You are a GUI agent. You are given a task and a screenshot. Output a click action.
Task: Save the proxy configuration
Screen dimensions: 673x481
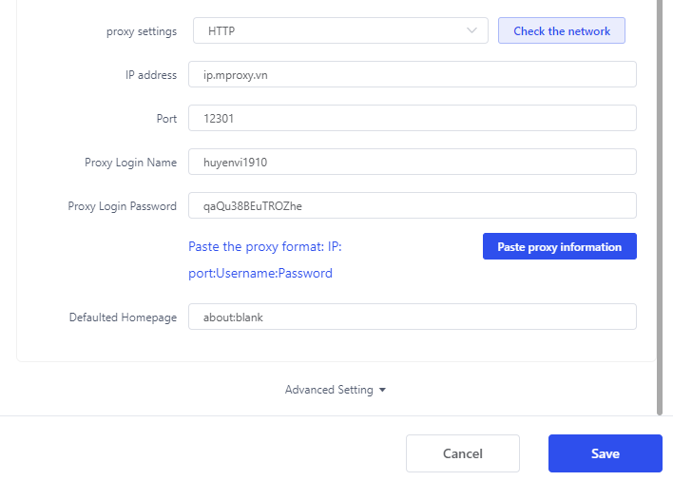pos(605,453)
